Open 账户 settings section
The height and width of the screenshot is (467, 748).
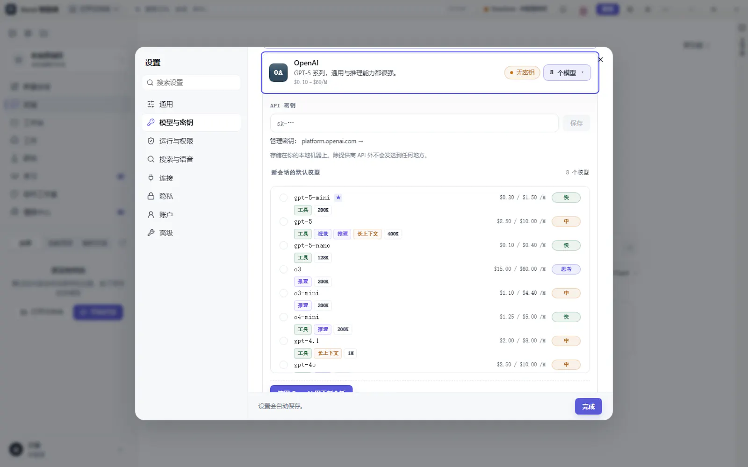pos(192,215)
